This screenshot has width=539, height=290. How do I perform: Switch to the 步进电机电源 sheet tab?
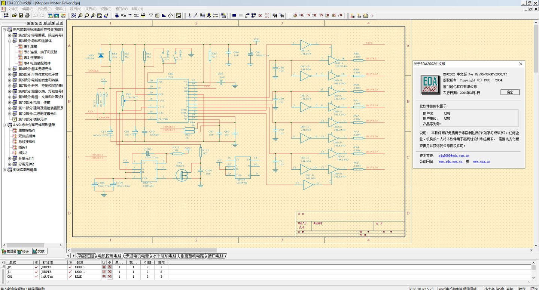coord(137,256)
